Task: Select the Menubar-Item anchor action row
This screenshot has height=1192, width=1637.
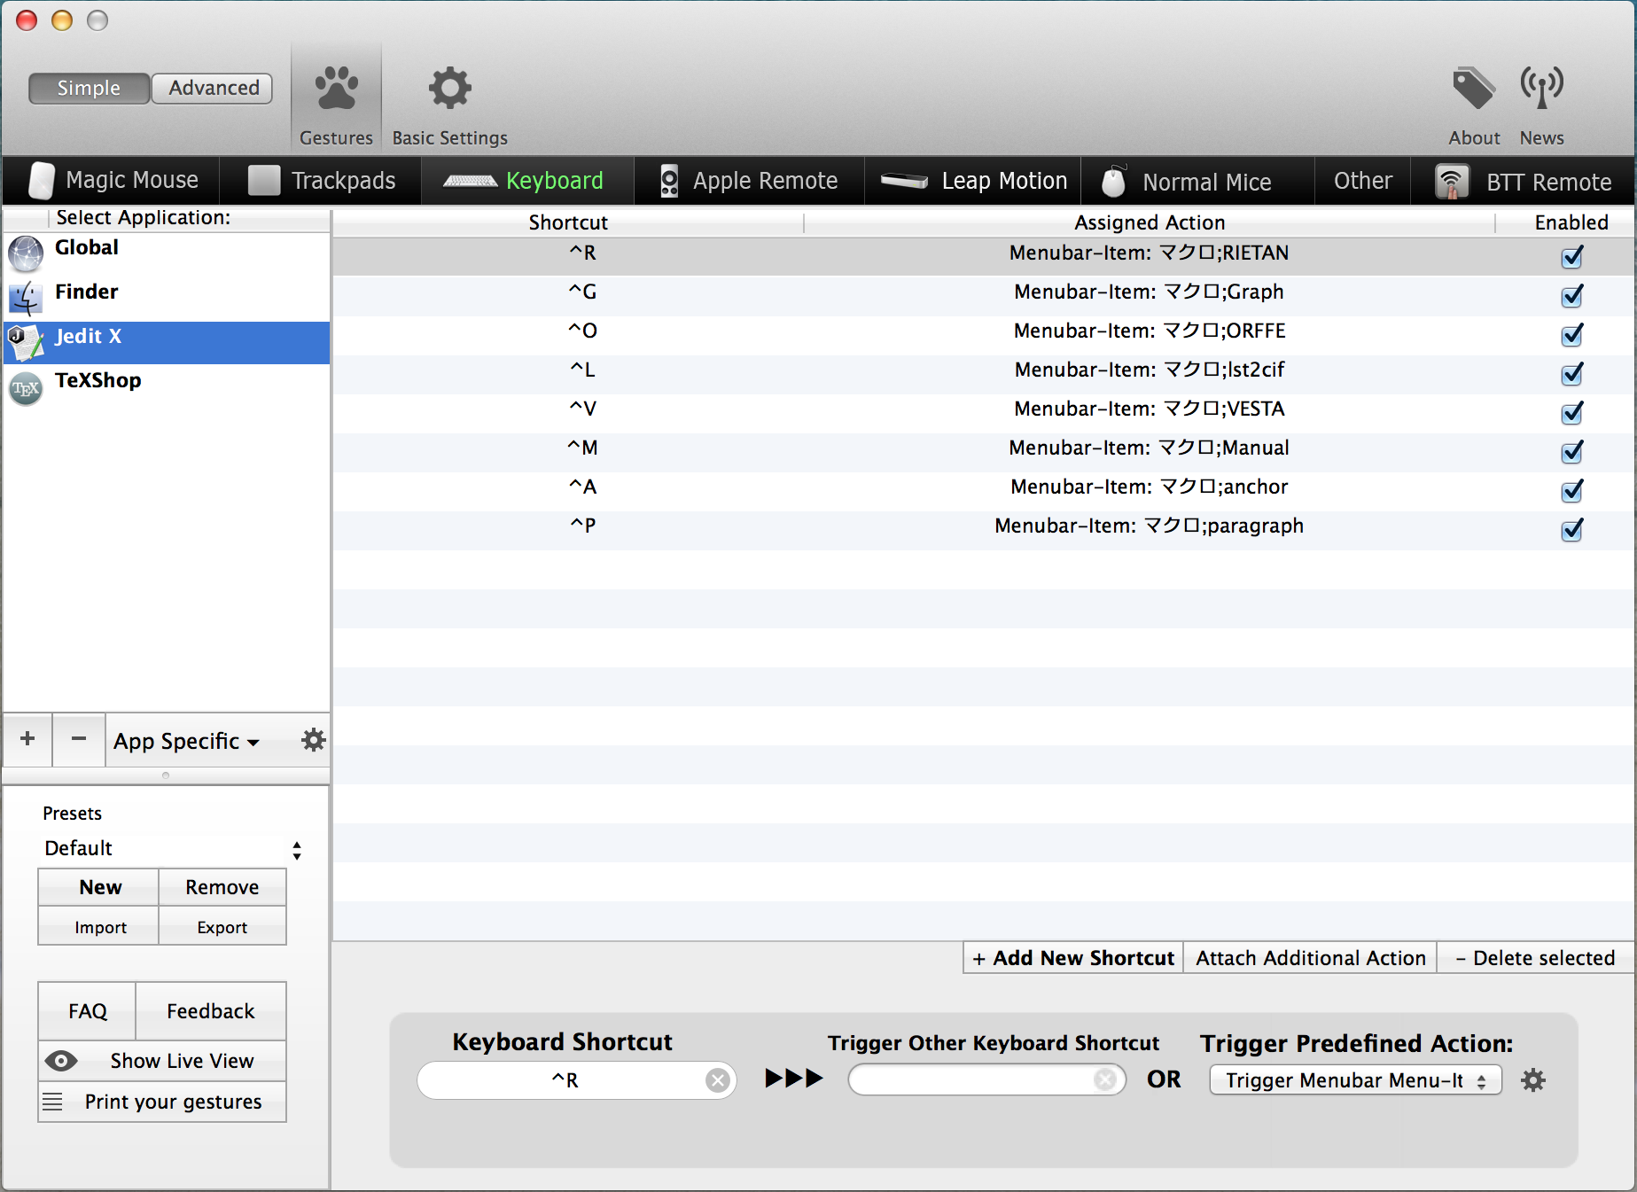Action: click(x=984, y=491)
